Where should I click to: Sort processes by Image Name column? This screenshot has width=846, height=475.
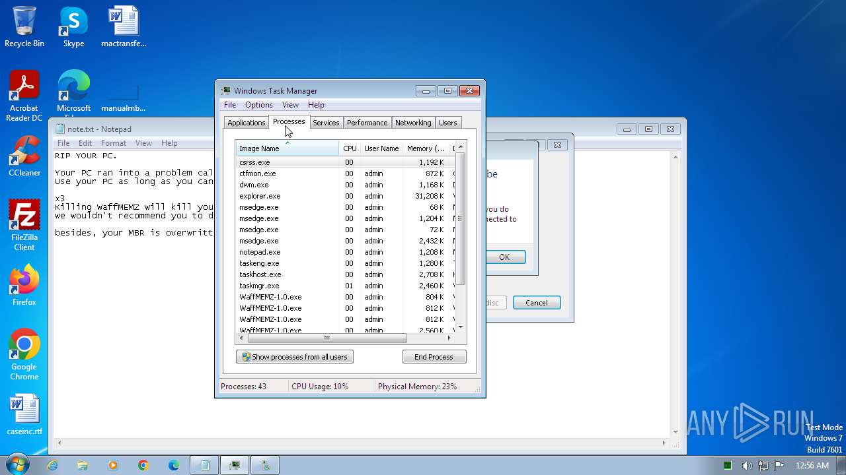pos(288,148)
